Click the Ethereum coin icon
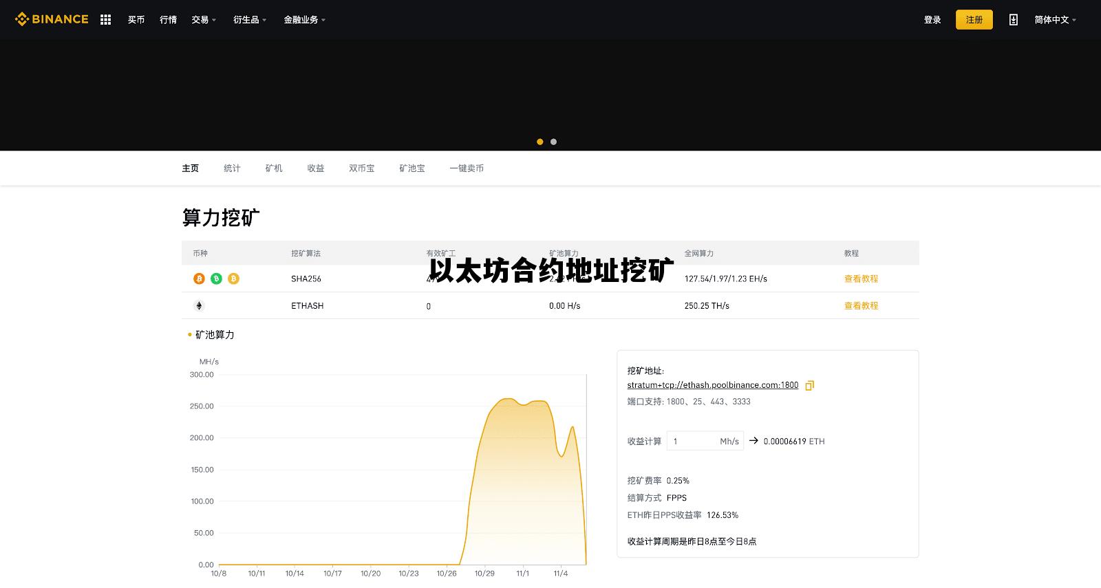1101x588 pixels. coord(199,305)
